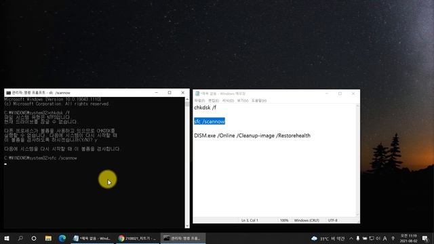Click the chkdsk /f command line in Command Prompt

(x=37, y=113)
